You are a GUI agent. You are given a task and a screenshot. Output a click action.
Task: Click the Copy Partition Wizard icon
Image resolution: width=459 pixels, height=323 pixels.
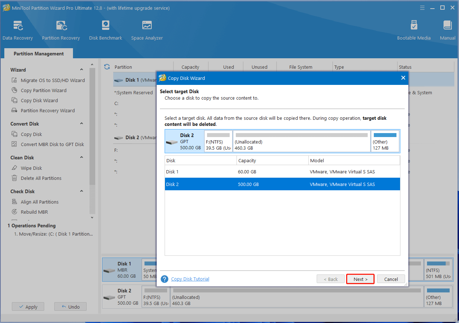(14, 90)
